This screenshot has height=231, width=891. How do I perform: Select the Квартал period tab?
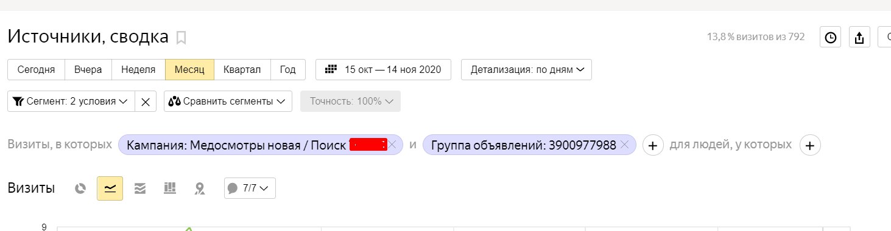tap(242, 69)
